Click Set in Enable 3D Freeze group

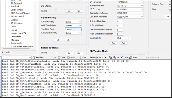69,53
